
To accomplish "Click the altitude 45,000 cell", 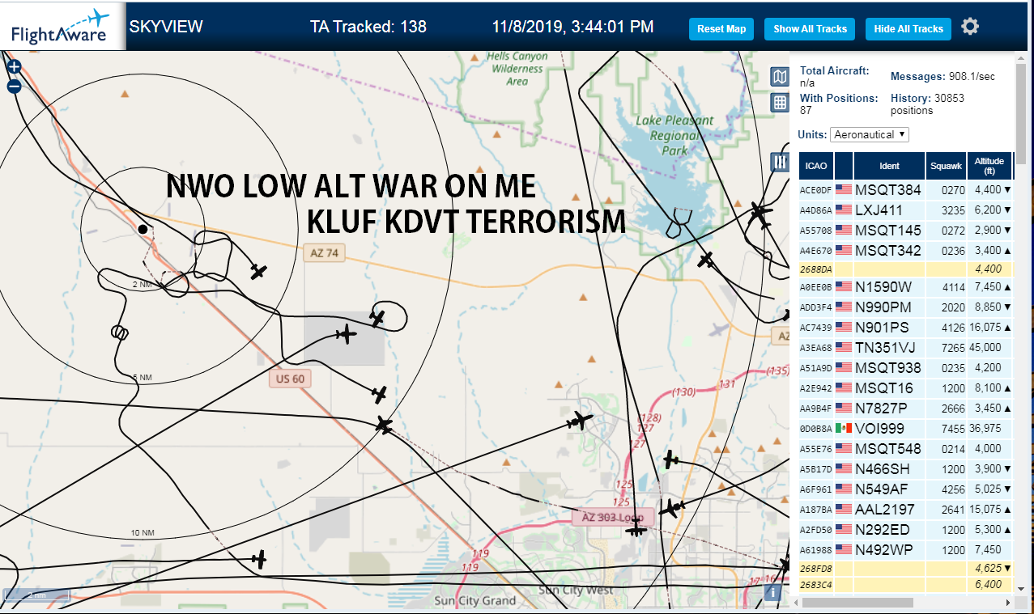I will [x=988, y=347].
